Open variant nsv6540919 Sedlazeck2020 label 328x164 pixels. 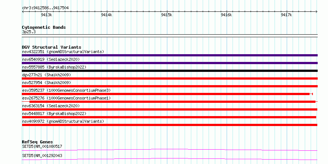coord(51,59)
